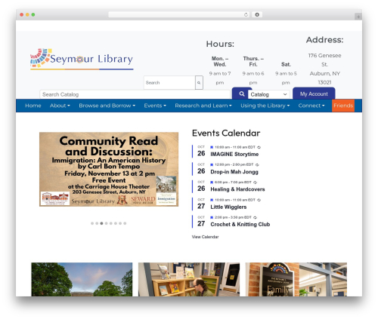Click calendar icon for Little Wigglers

(x=212, y=200)
